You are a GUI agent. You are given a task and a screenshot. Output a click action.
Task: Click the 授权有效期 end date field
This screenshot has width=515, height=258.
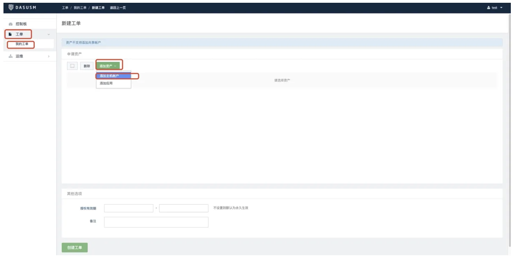183,208
